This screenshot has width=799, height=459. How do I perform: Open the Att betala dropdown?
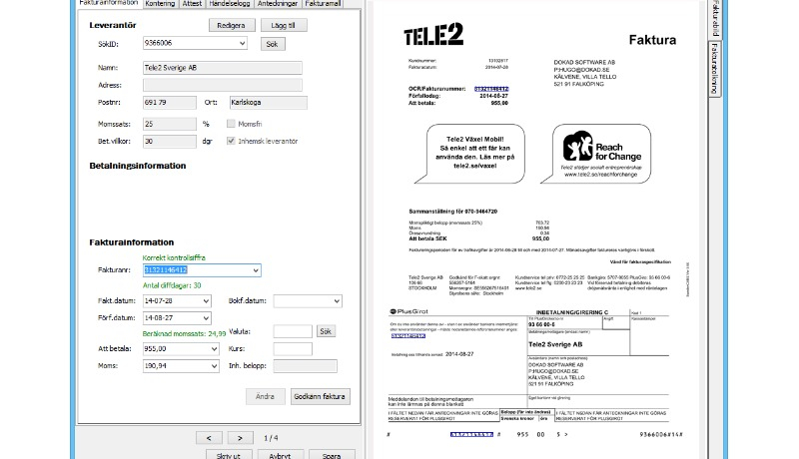pyautogui.click(x=214, y=349)
